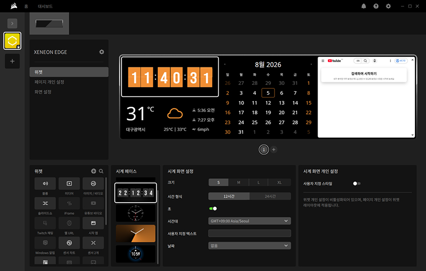
Task: Expand the left sidebar chevron
Action: click(12, 23)
